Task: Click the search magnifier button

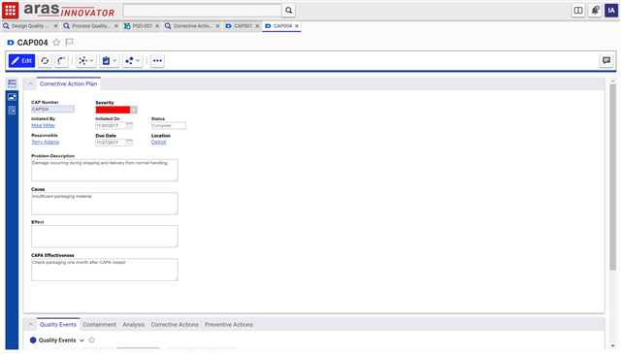Action: pyautogui.click(x=289, y=11)
